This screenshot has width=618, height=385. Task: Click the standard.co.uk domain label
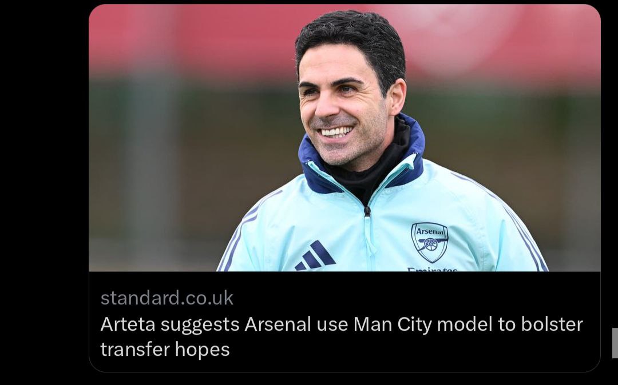(x=167, y=298)
